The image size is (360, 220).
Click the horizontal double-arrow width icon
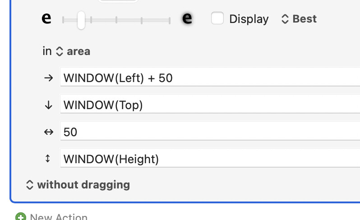point(48,132)
